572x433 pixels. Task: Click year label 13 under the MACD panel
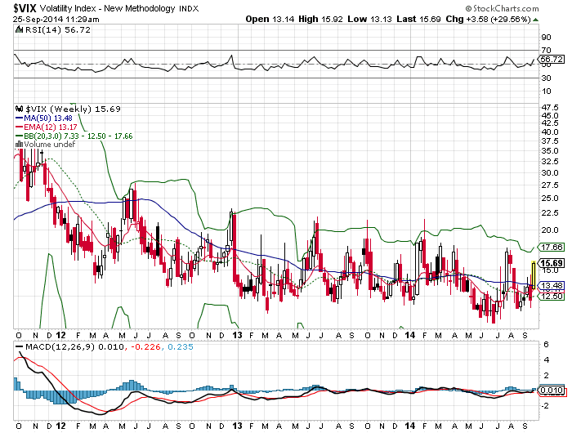pyautogui.click(x=238, y=426)
